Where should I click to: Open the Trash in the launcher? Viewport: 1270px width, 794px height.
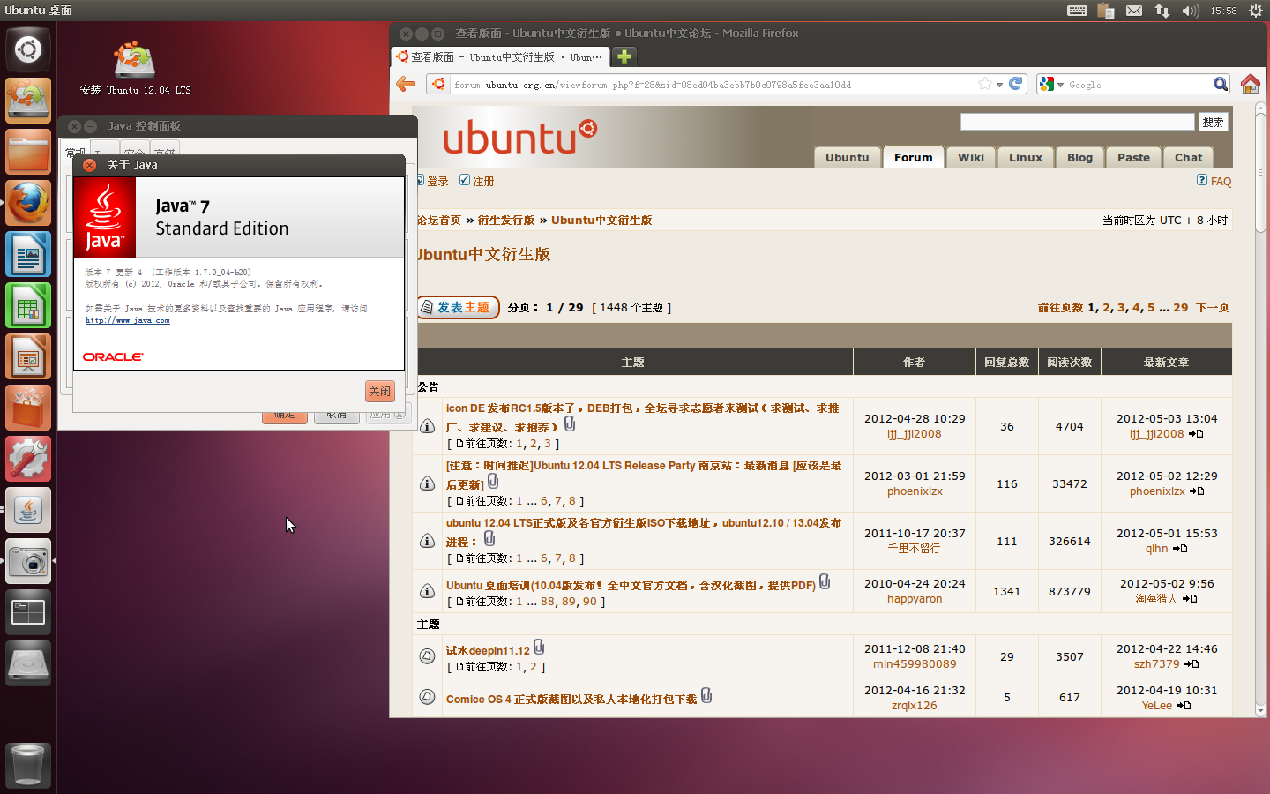[x=28, y=765]
